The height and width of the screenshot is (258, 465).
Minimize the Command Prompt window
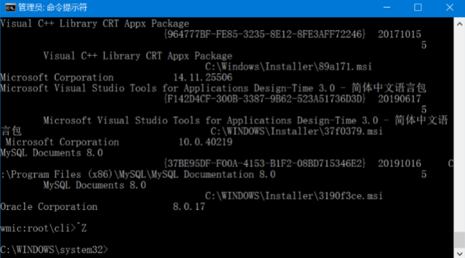(x=387, y=8)
